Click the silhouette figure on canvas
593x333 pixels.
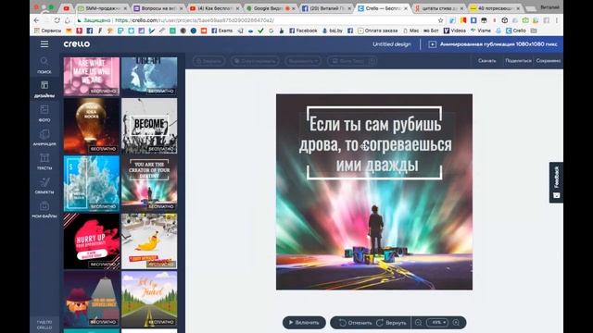(375, 228)
